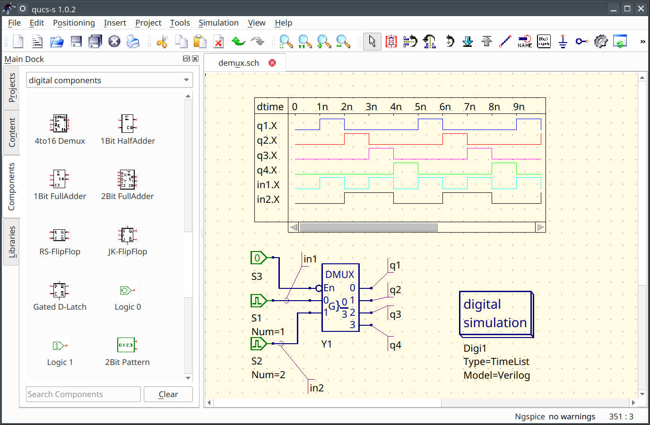
Task: Show more hidden toolbar items
Action: click(x=642, y=42)
